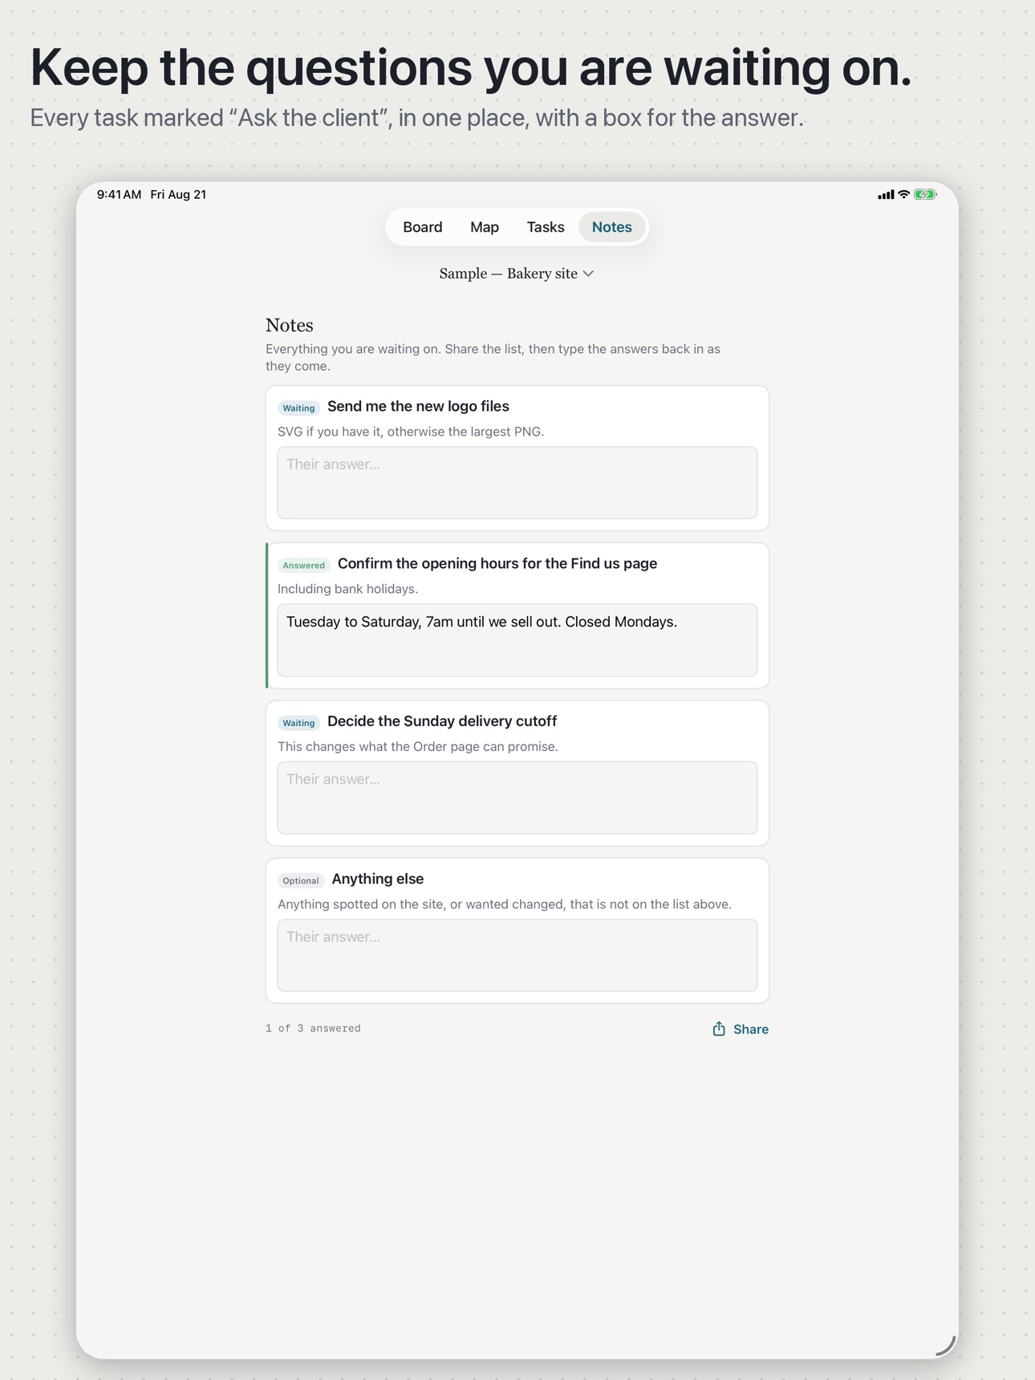Tap the Share button
Viewport: 1035px width, 1380px height.
(740, 1029)
